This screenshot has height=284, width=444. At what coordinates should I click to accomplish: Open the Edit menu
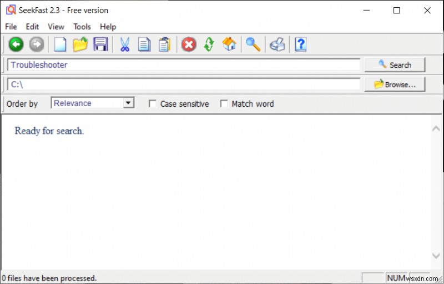(x=32, y=27)
